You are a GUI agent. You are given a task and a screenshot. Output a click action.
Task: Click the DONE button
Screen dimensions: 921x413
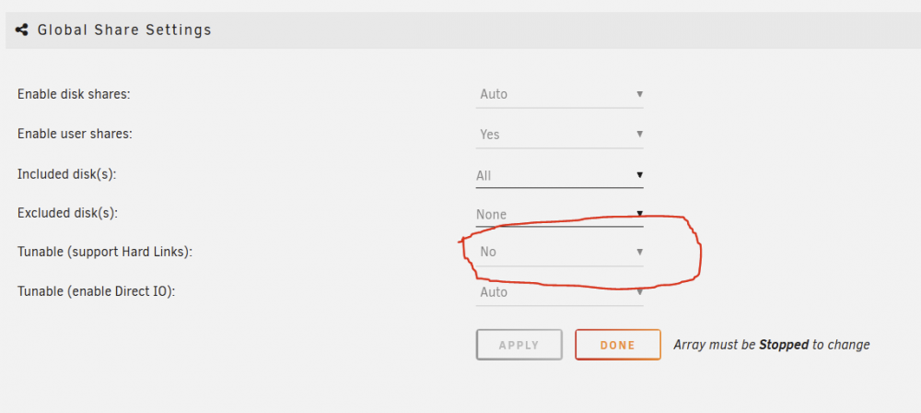tap(617, 345)
